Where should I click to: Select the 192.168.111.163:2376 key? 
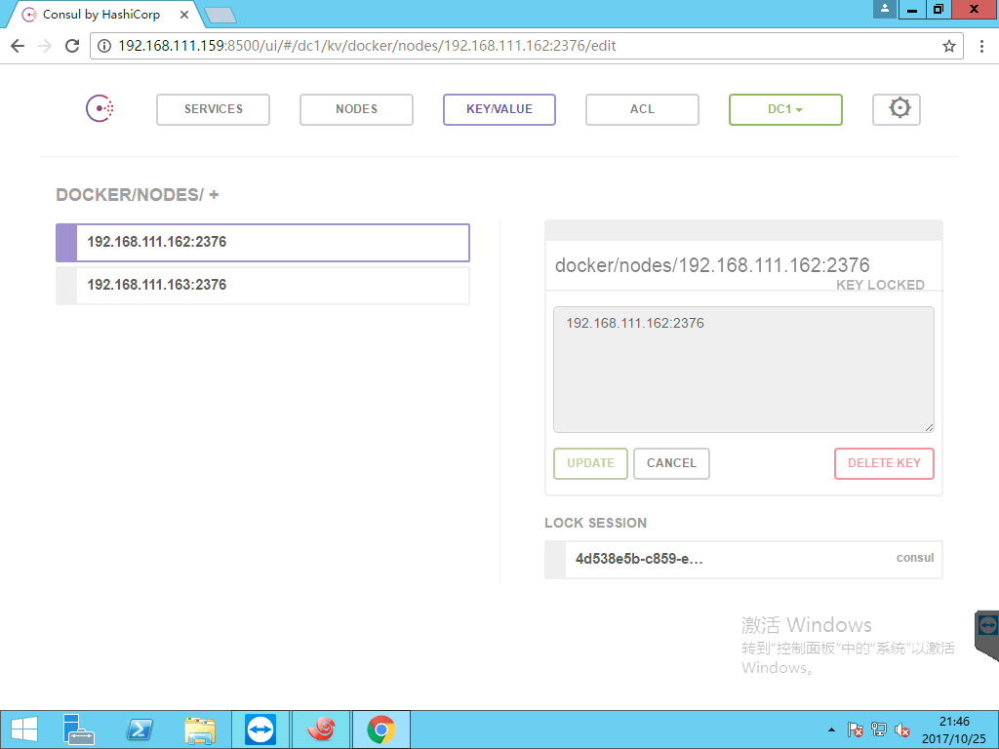[x=262, y=286]
